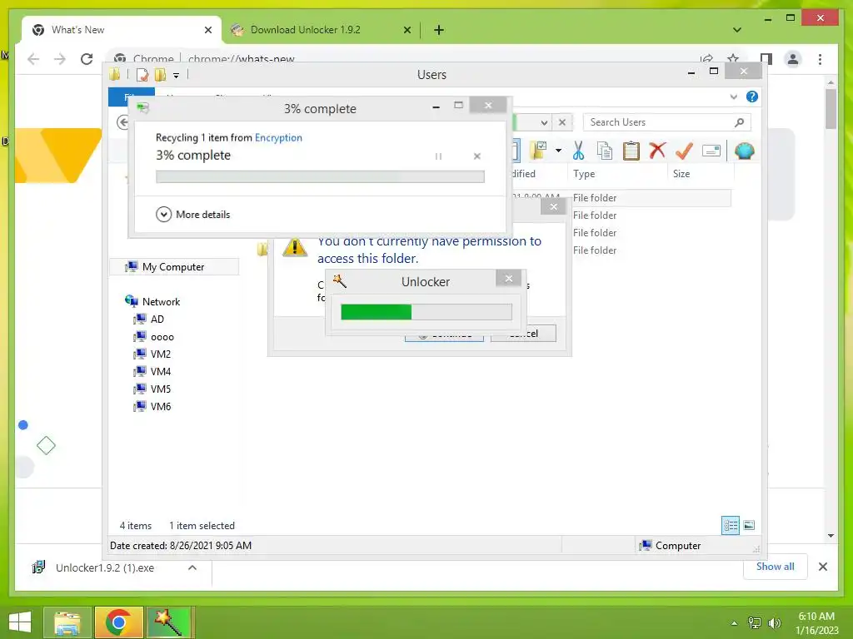Screen dimensions: 853x639
Task: Open Chrome three-dot menu
Action: coord(820,59)
